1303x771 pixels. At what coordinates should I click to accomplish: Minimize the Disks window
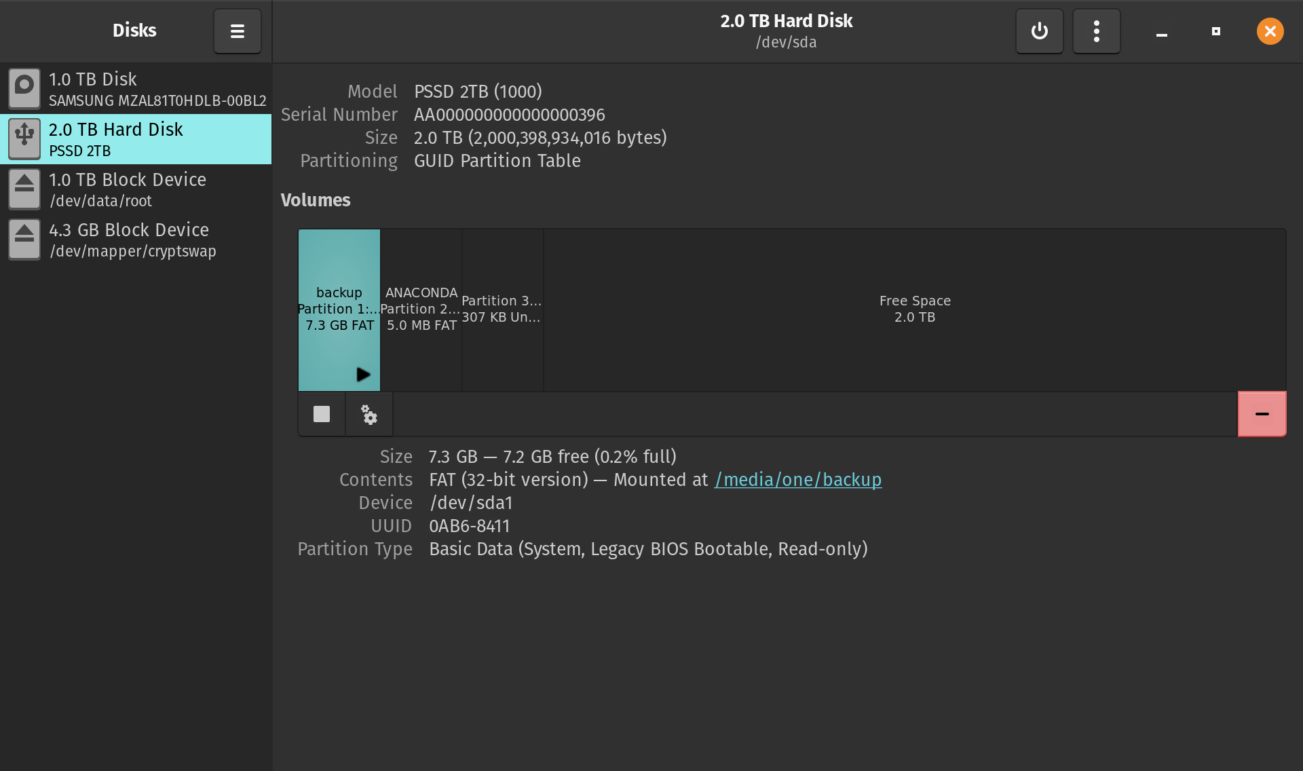pyautogui.click(x=1161, y=32)
